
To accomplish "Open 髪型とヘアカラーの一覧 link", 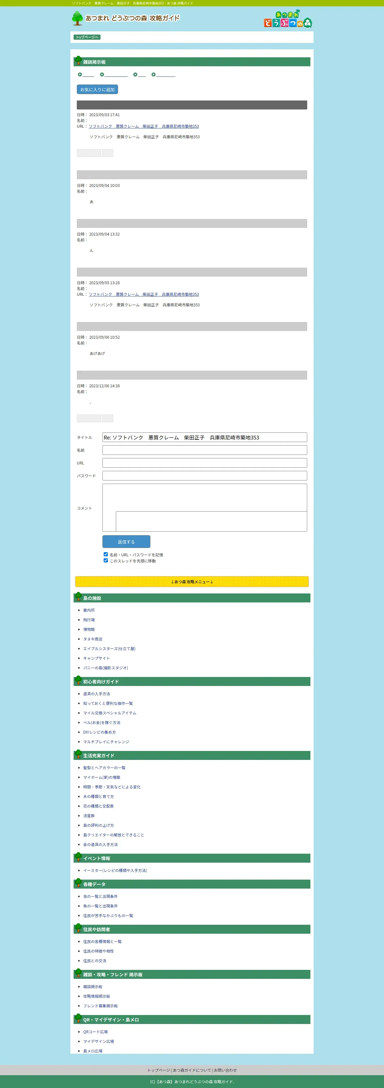I will 104,768.
